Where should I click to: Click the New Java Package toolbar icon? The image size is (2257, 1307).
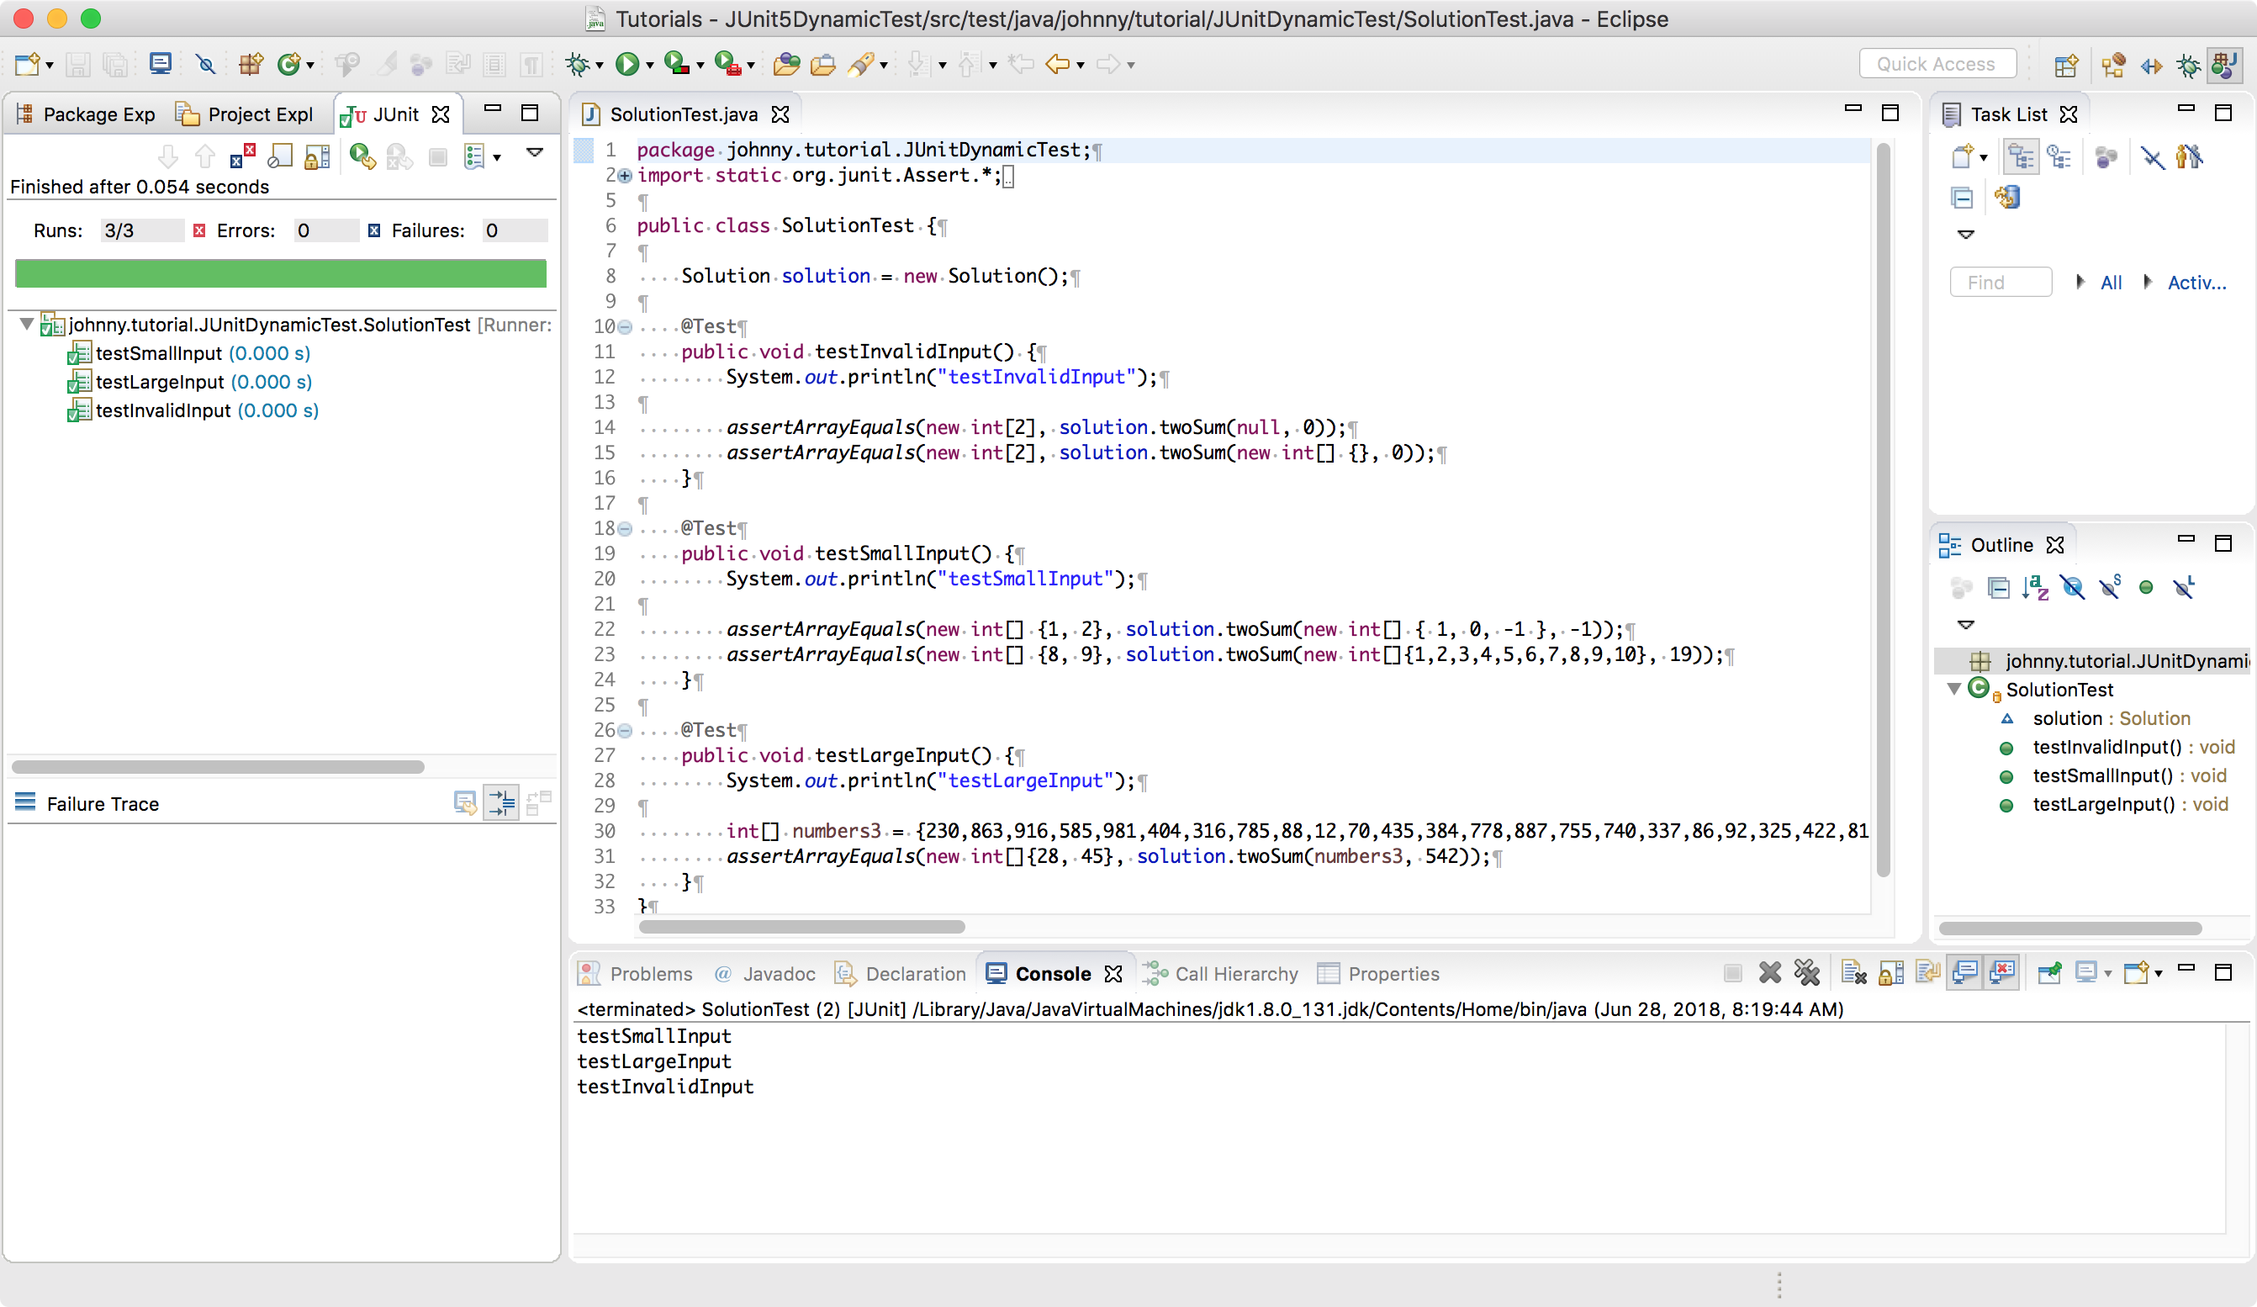251,65
